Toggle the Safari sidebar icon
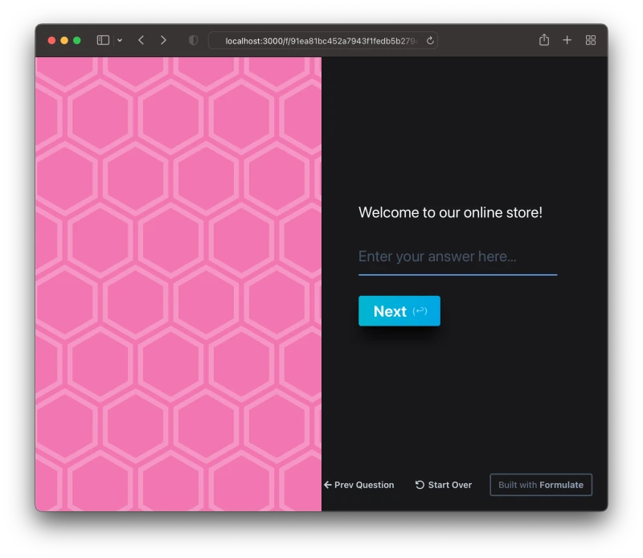Screen dimensions: 643x558 click(x=103, y=40)
